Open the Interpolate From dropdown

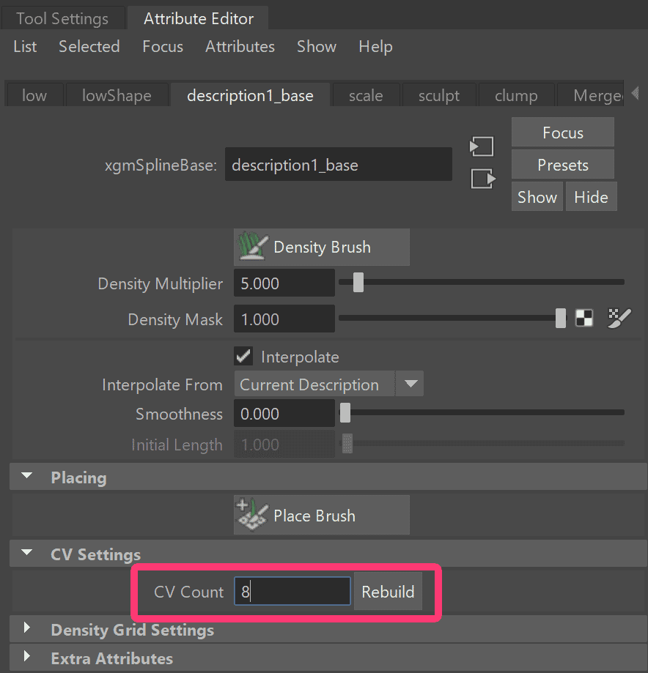coord(328,384)
